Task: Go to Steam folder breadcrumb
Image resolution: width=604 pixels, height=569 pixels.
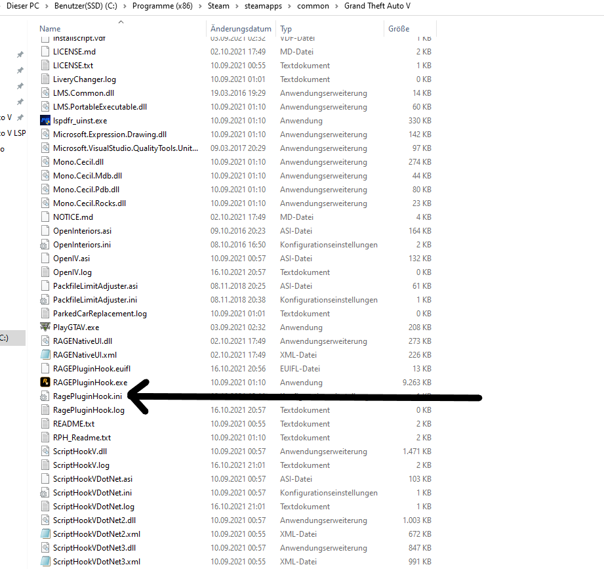Action: [218, 6]
